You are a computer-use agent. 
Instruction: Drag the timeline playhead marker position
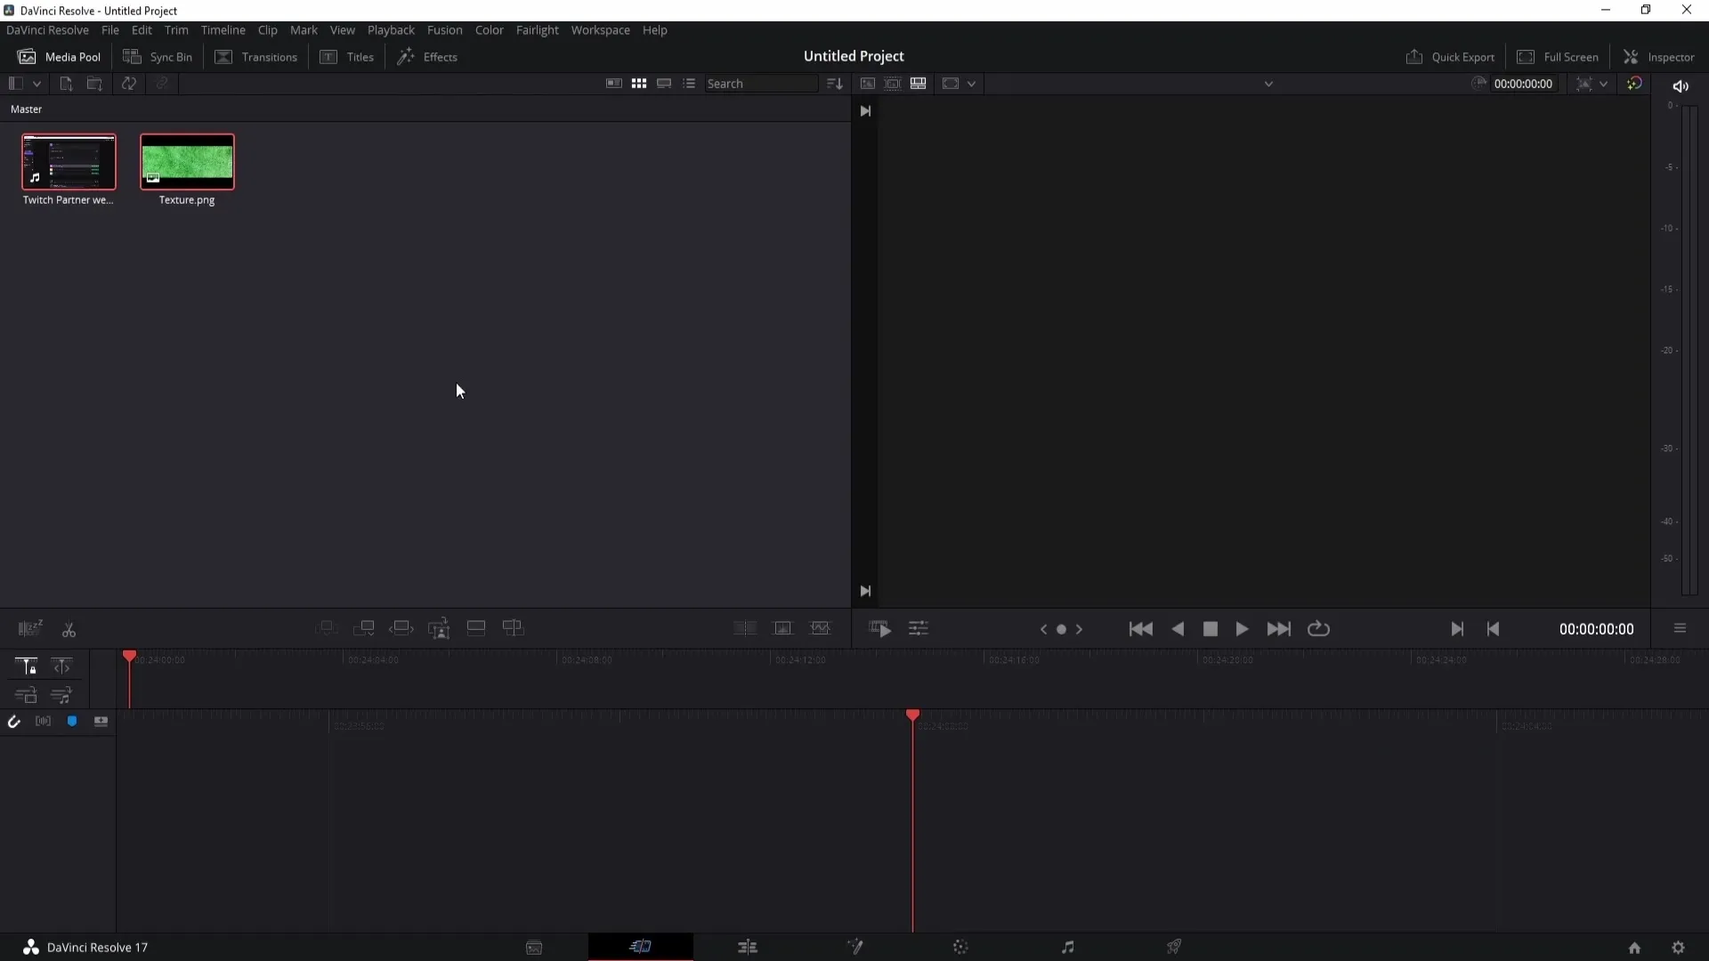click(x=130, y=655)
